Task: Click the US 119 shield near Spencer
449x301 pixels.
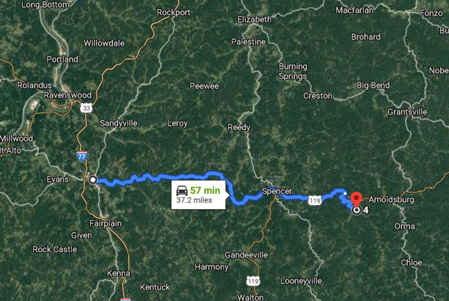Action: tap(315, 200)
